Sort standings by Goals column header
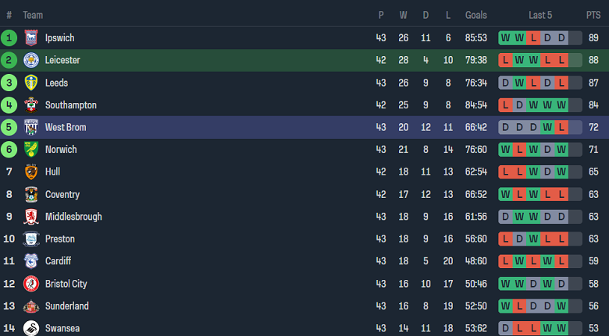This screenshot has width=609, height=336. 476,15
